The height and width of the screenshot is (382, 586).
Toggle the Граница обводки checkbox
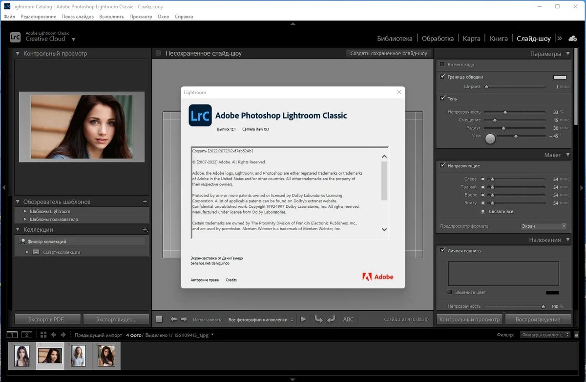[442, 77]
